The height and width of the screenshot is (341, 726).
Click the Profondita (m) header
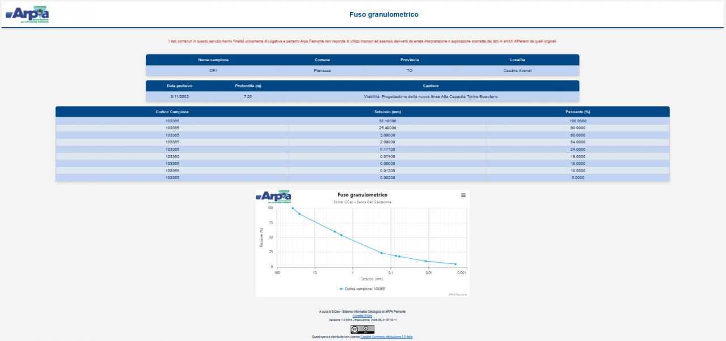[x=248, y=86]
